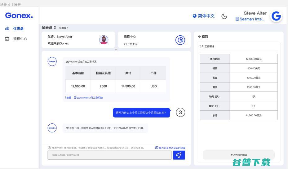Click the disclaimer info icon

point(49,148)
